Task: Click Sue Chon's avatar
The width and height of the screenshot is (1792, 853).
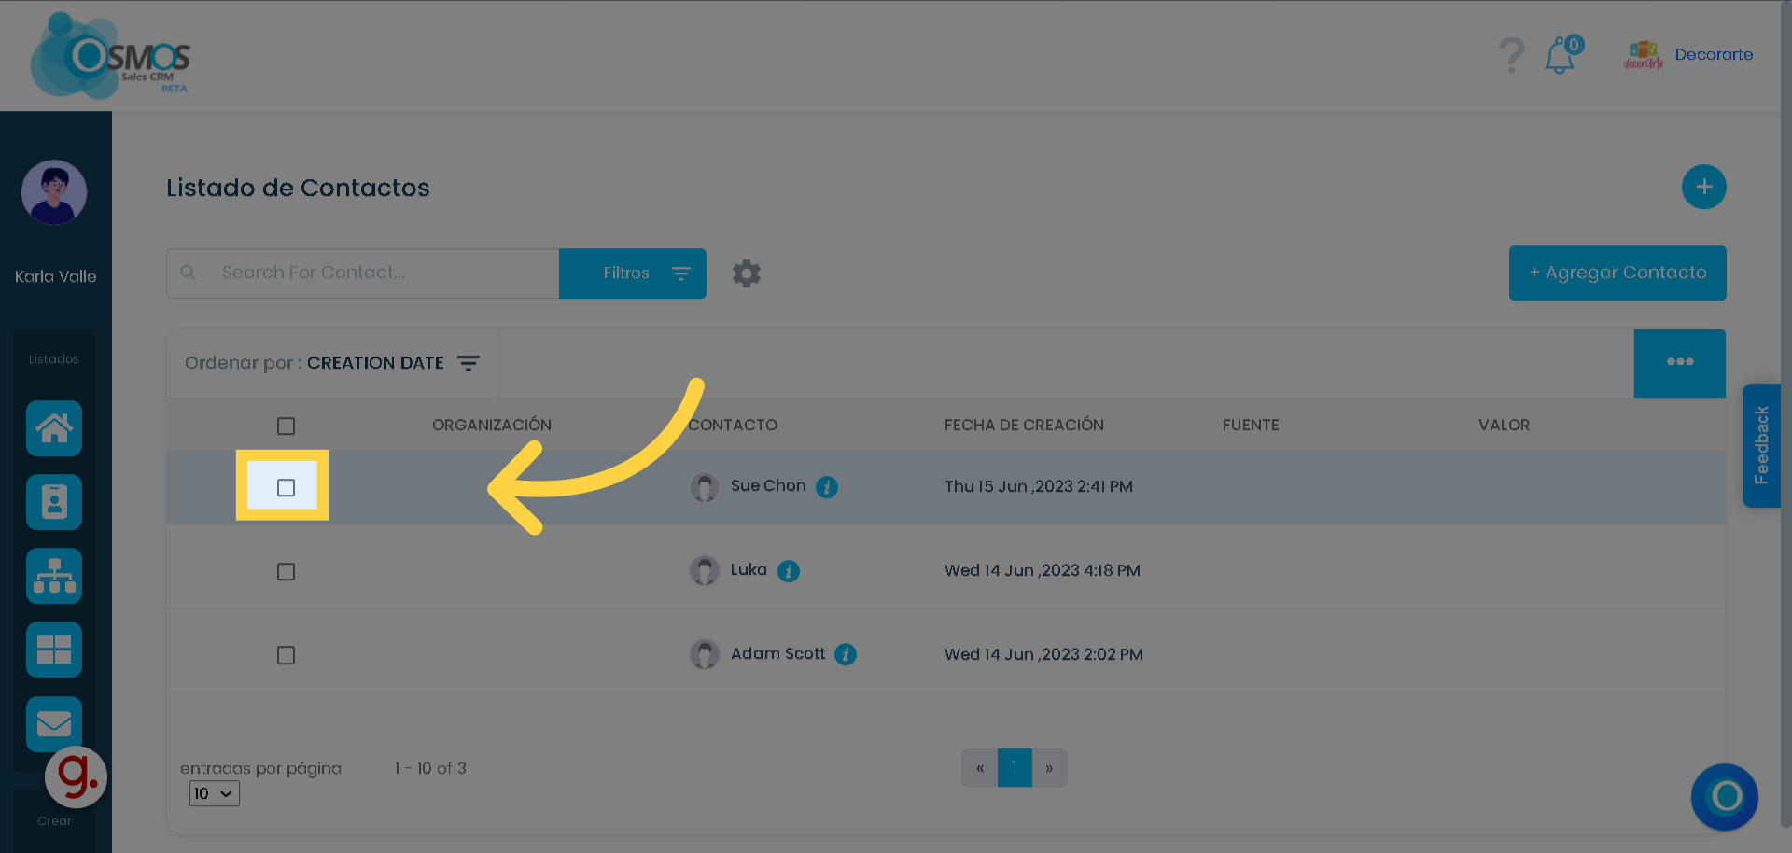Action: (x=705, y=487)
